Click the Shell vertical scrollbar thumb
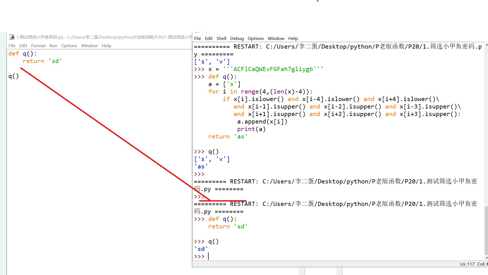Screen dimensions: 488x275 click(486, 230)
